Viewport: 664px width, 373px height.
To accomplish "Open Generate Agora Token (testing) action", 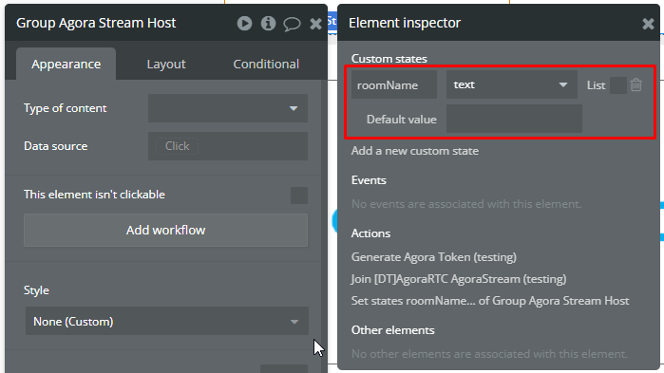I will pyautogui.click(x=433, y=257).
